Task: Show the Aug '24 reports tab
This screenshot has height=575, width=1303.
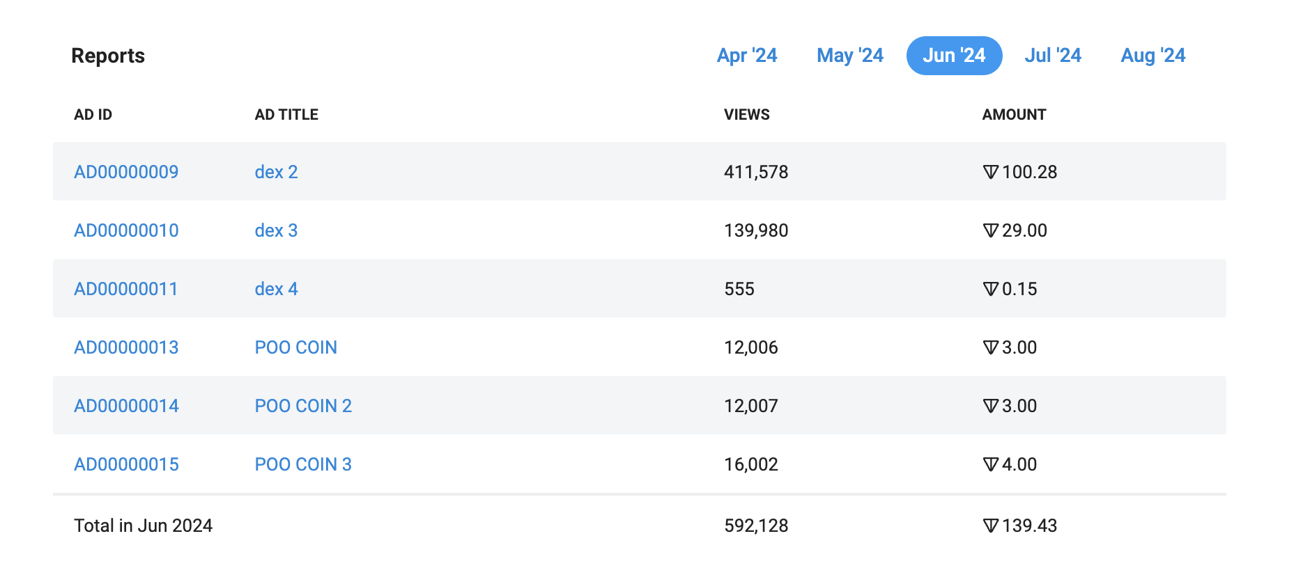Action: [1153, 56]
